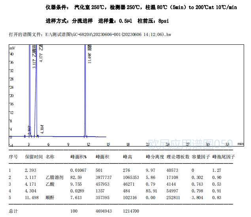The width and height of the screenshot is (251, 217).
Task: Click the opened spectrum file path text
Action: (90, 34)
